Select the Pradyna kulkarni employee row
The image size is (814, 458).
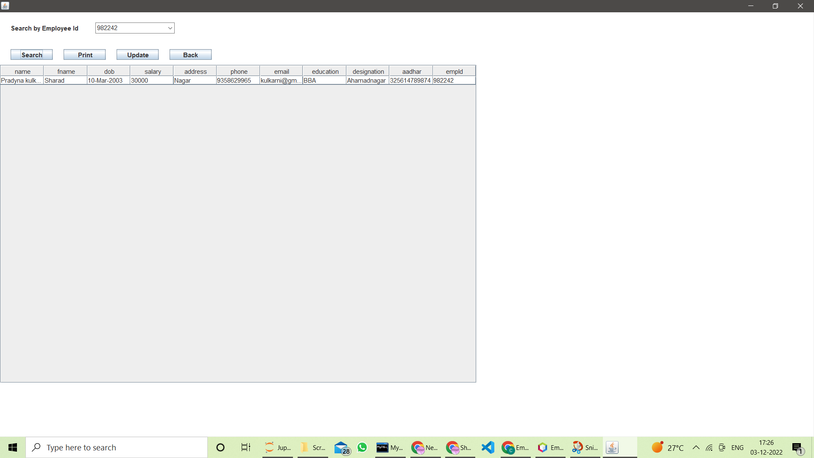point(170,80)
